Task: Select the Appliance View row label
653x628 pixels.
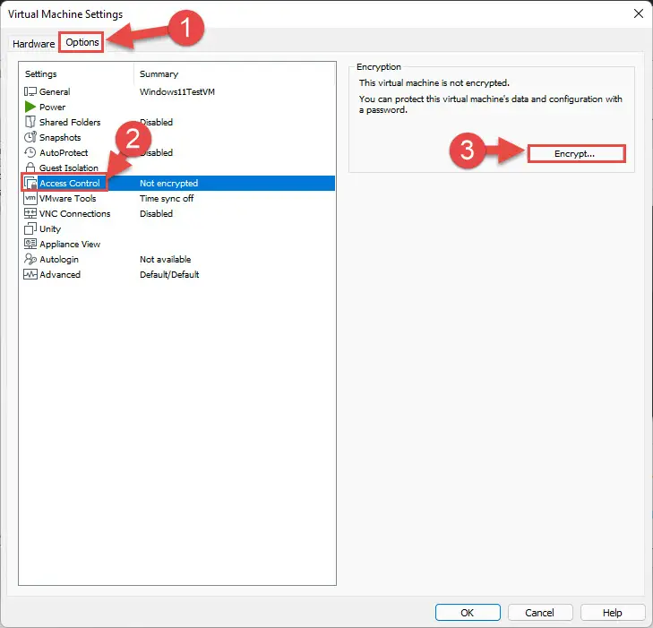Action: 70,244
